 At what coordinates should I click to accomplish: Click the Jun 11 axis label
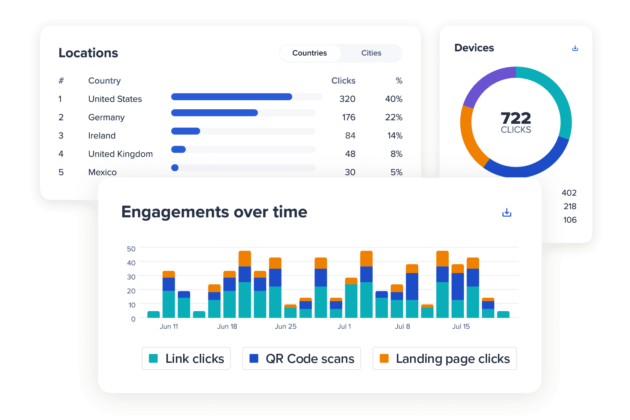[169, 326]
